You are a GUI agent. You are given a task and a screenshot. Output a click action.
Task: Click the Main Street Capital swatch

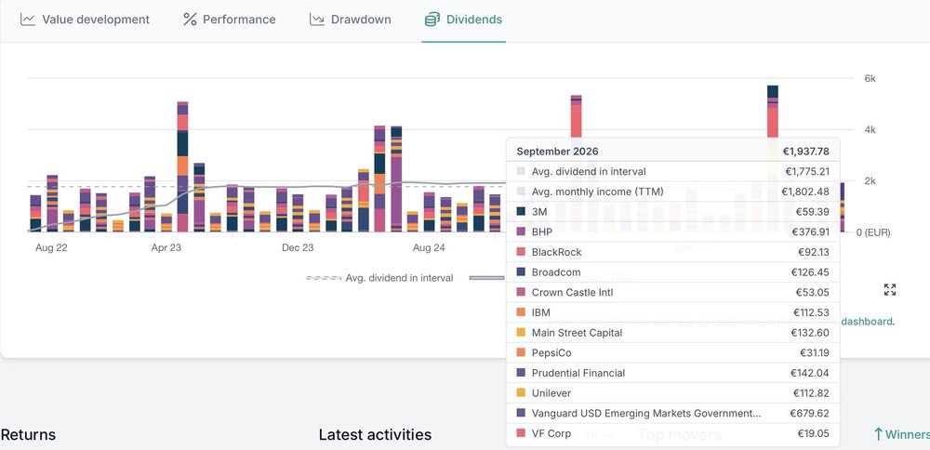point(522,333)
